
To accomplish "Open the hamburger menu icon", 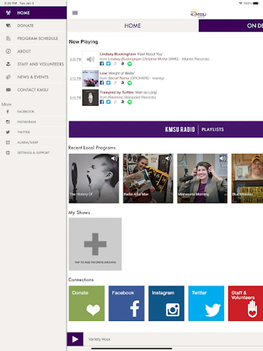I will tap(75, 13).
